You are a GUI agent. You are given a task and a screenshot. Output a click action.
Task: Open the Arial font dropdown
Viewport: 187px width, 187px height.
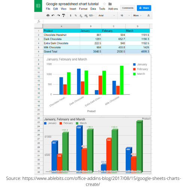[107, 15]
